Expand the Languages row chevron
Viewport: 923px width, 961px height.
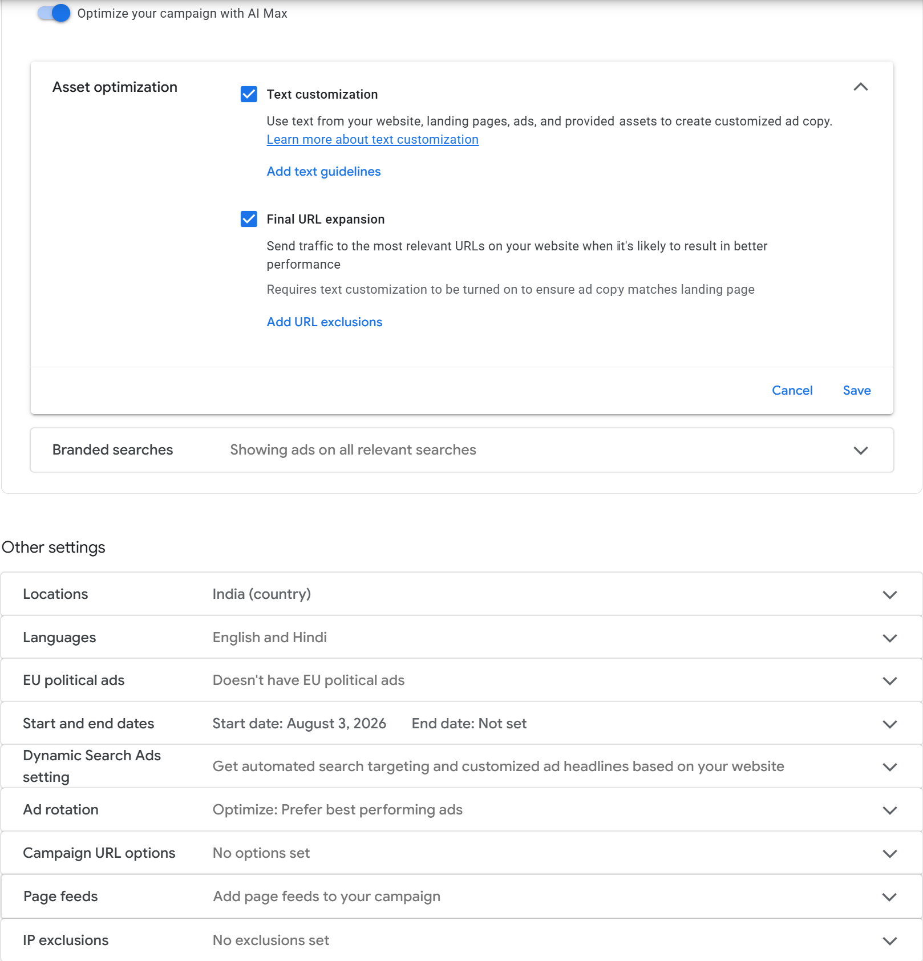[890, 638]
